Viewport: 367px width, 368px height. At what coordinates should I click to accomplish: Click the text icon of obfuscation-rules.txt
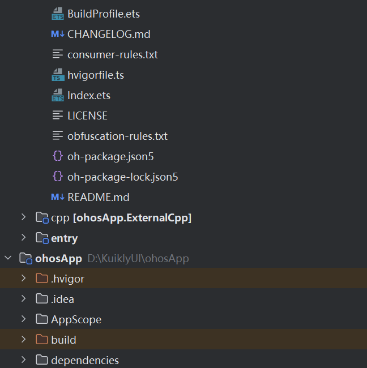(x=58, y=136)
